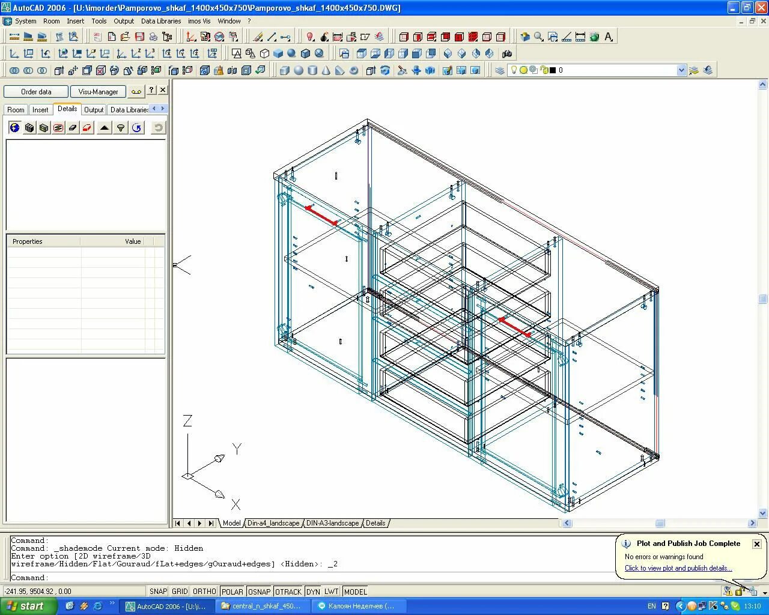Open the imos Vis menu
This screenshot has height=615, width=769.
point(199,21)
